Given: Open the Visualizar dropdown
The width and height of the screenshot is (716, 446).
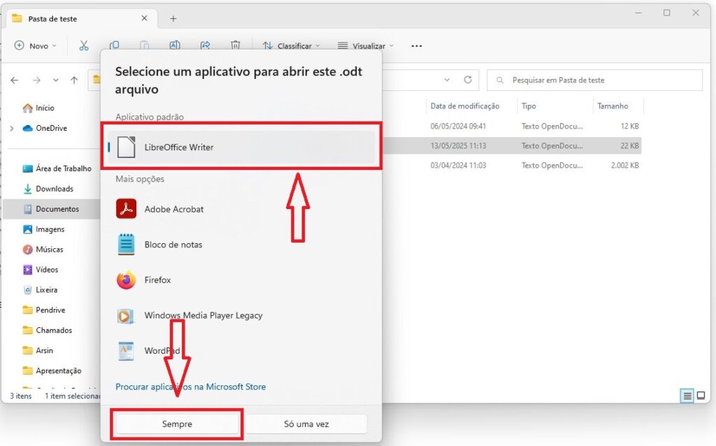Looking at the screenshot, I should click(x=366, y=45).
